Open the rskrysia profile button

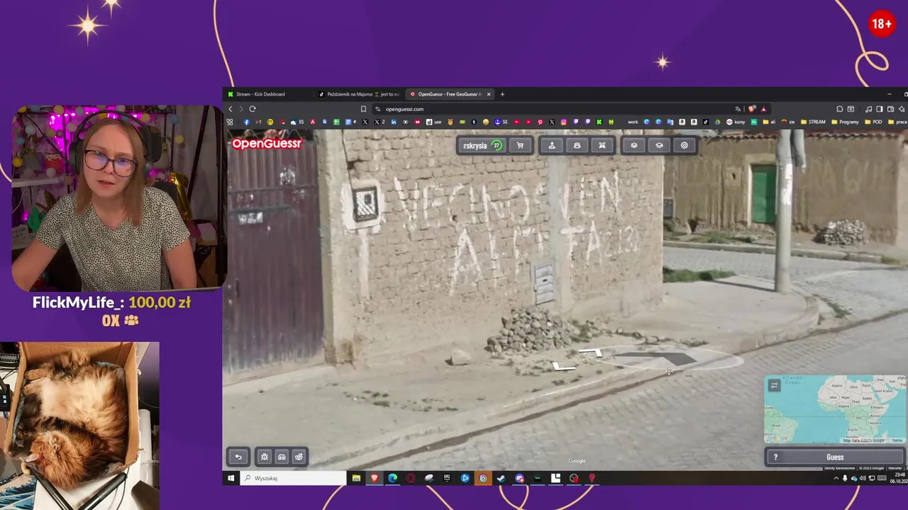482,145
